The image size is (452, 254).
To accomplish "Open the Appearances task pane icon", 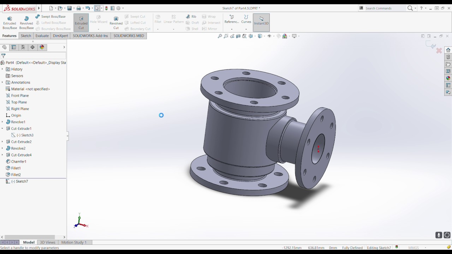I will (448, 78).
